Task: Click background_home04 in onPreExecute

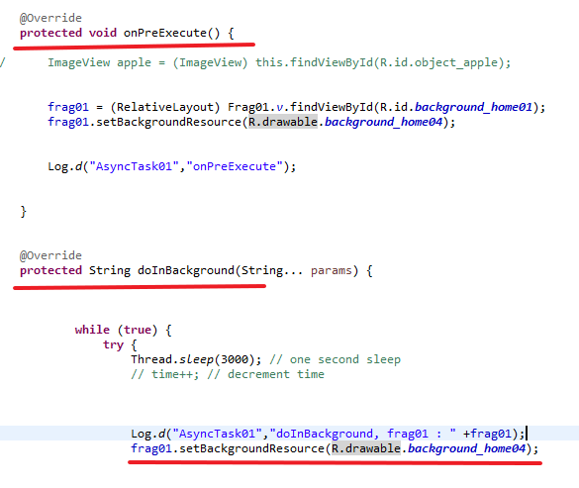Action: [x=383, y=122]
